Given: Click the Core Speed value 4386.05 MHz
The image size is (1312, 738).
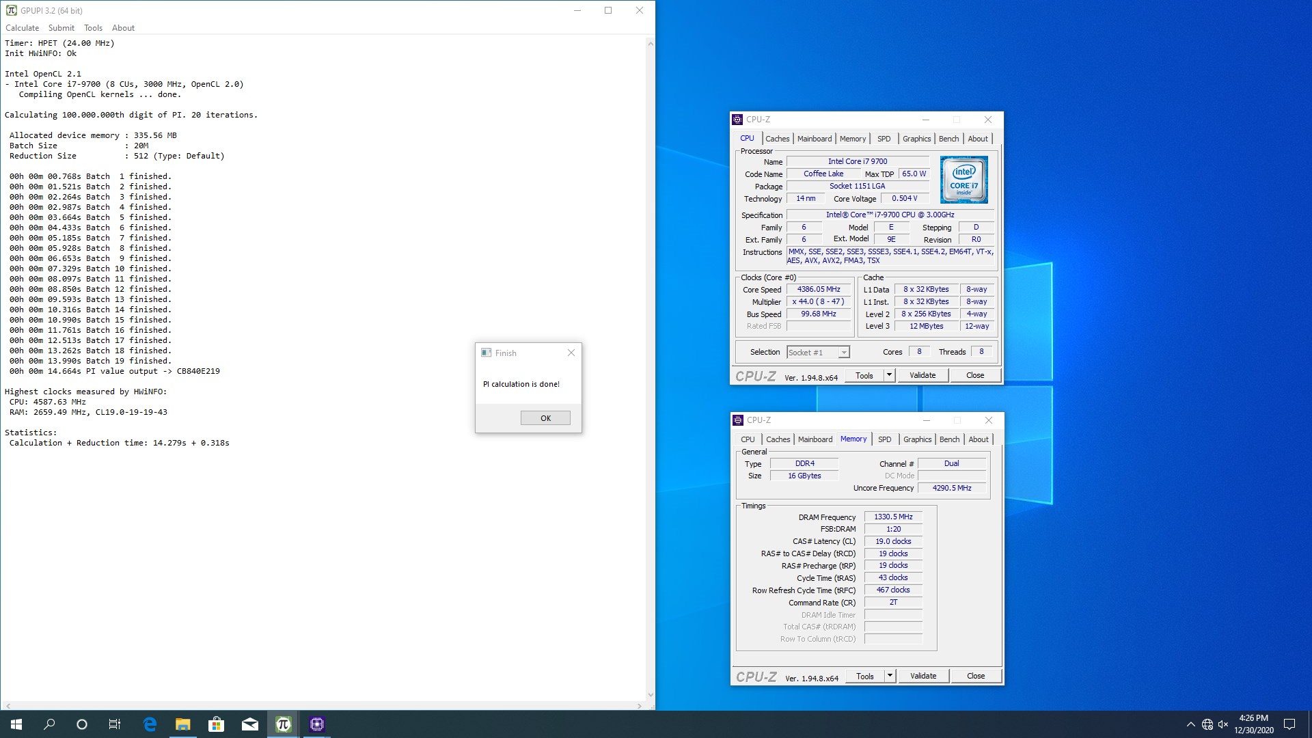Looking at the screenshot, I should coord(819,290).
